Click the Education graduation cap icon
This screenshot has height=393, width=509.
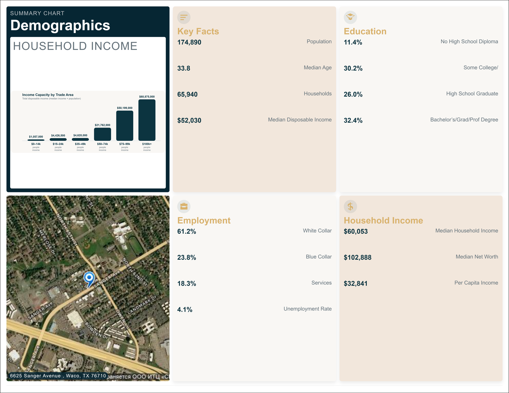click(x=350, y=17)
